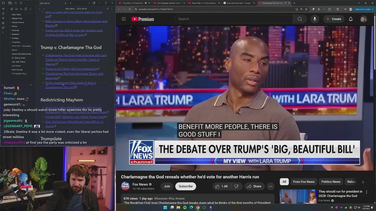The width and height of the screenshot is (376, 211).
Task: Open the Peter Daszak note
Action: (x=17, y=70)
